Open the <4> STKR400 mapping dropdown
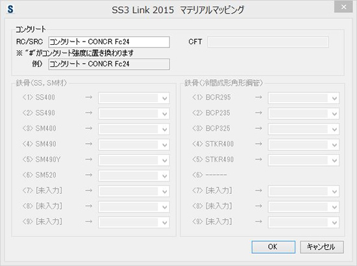This screenshot has width=357, height=266. (304, 144)
